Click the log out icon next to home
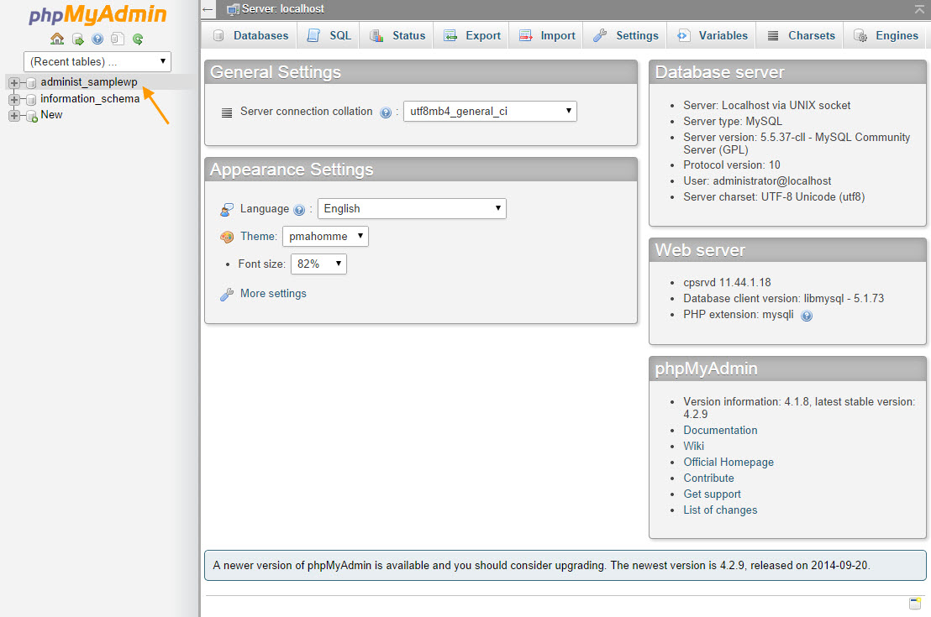931x617 pixels. (78, 39)
